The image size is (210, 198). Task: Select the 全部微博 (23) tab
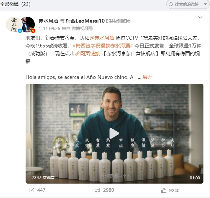click(x=15, y=4)
